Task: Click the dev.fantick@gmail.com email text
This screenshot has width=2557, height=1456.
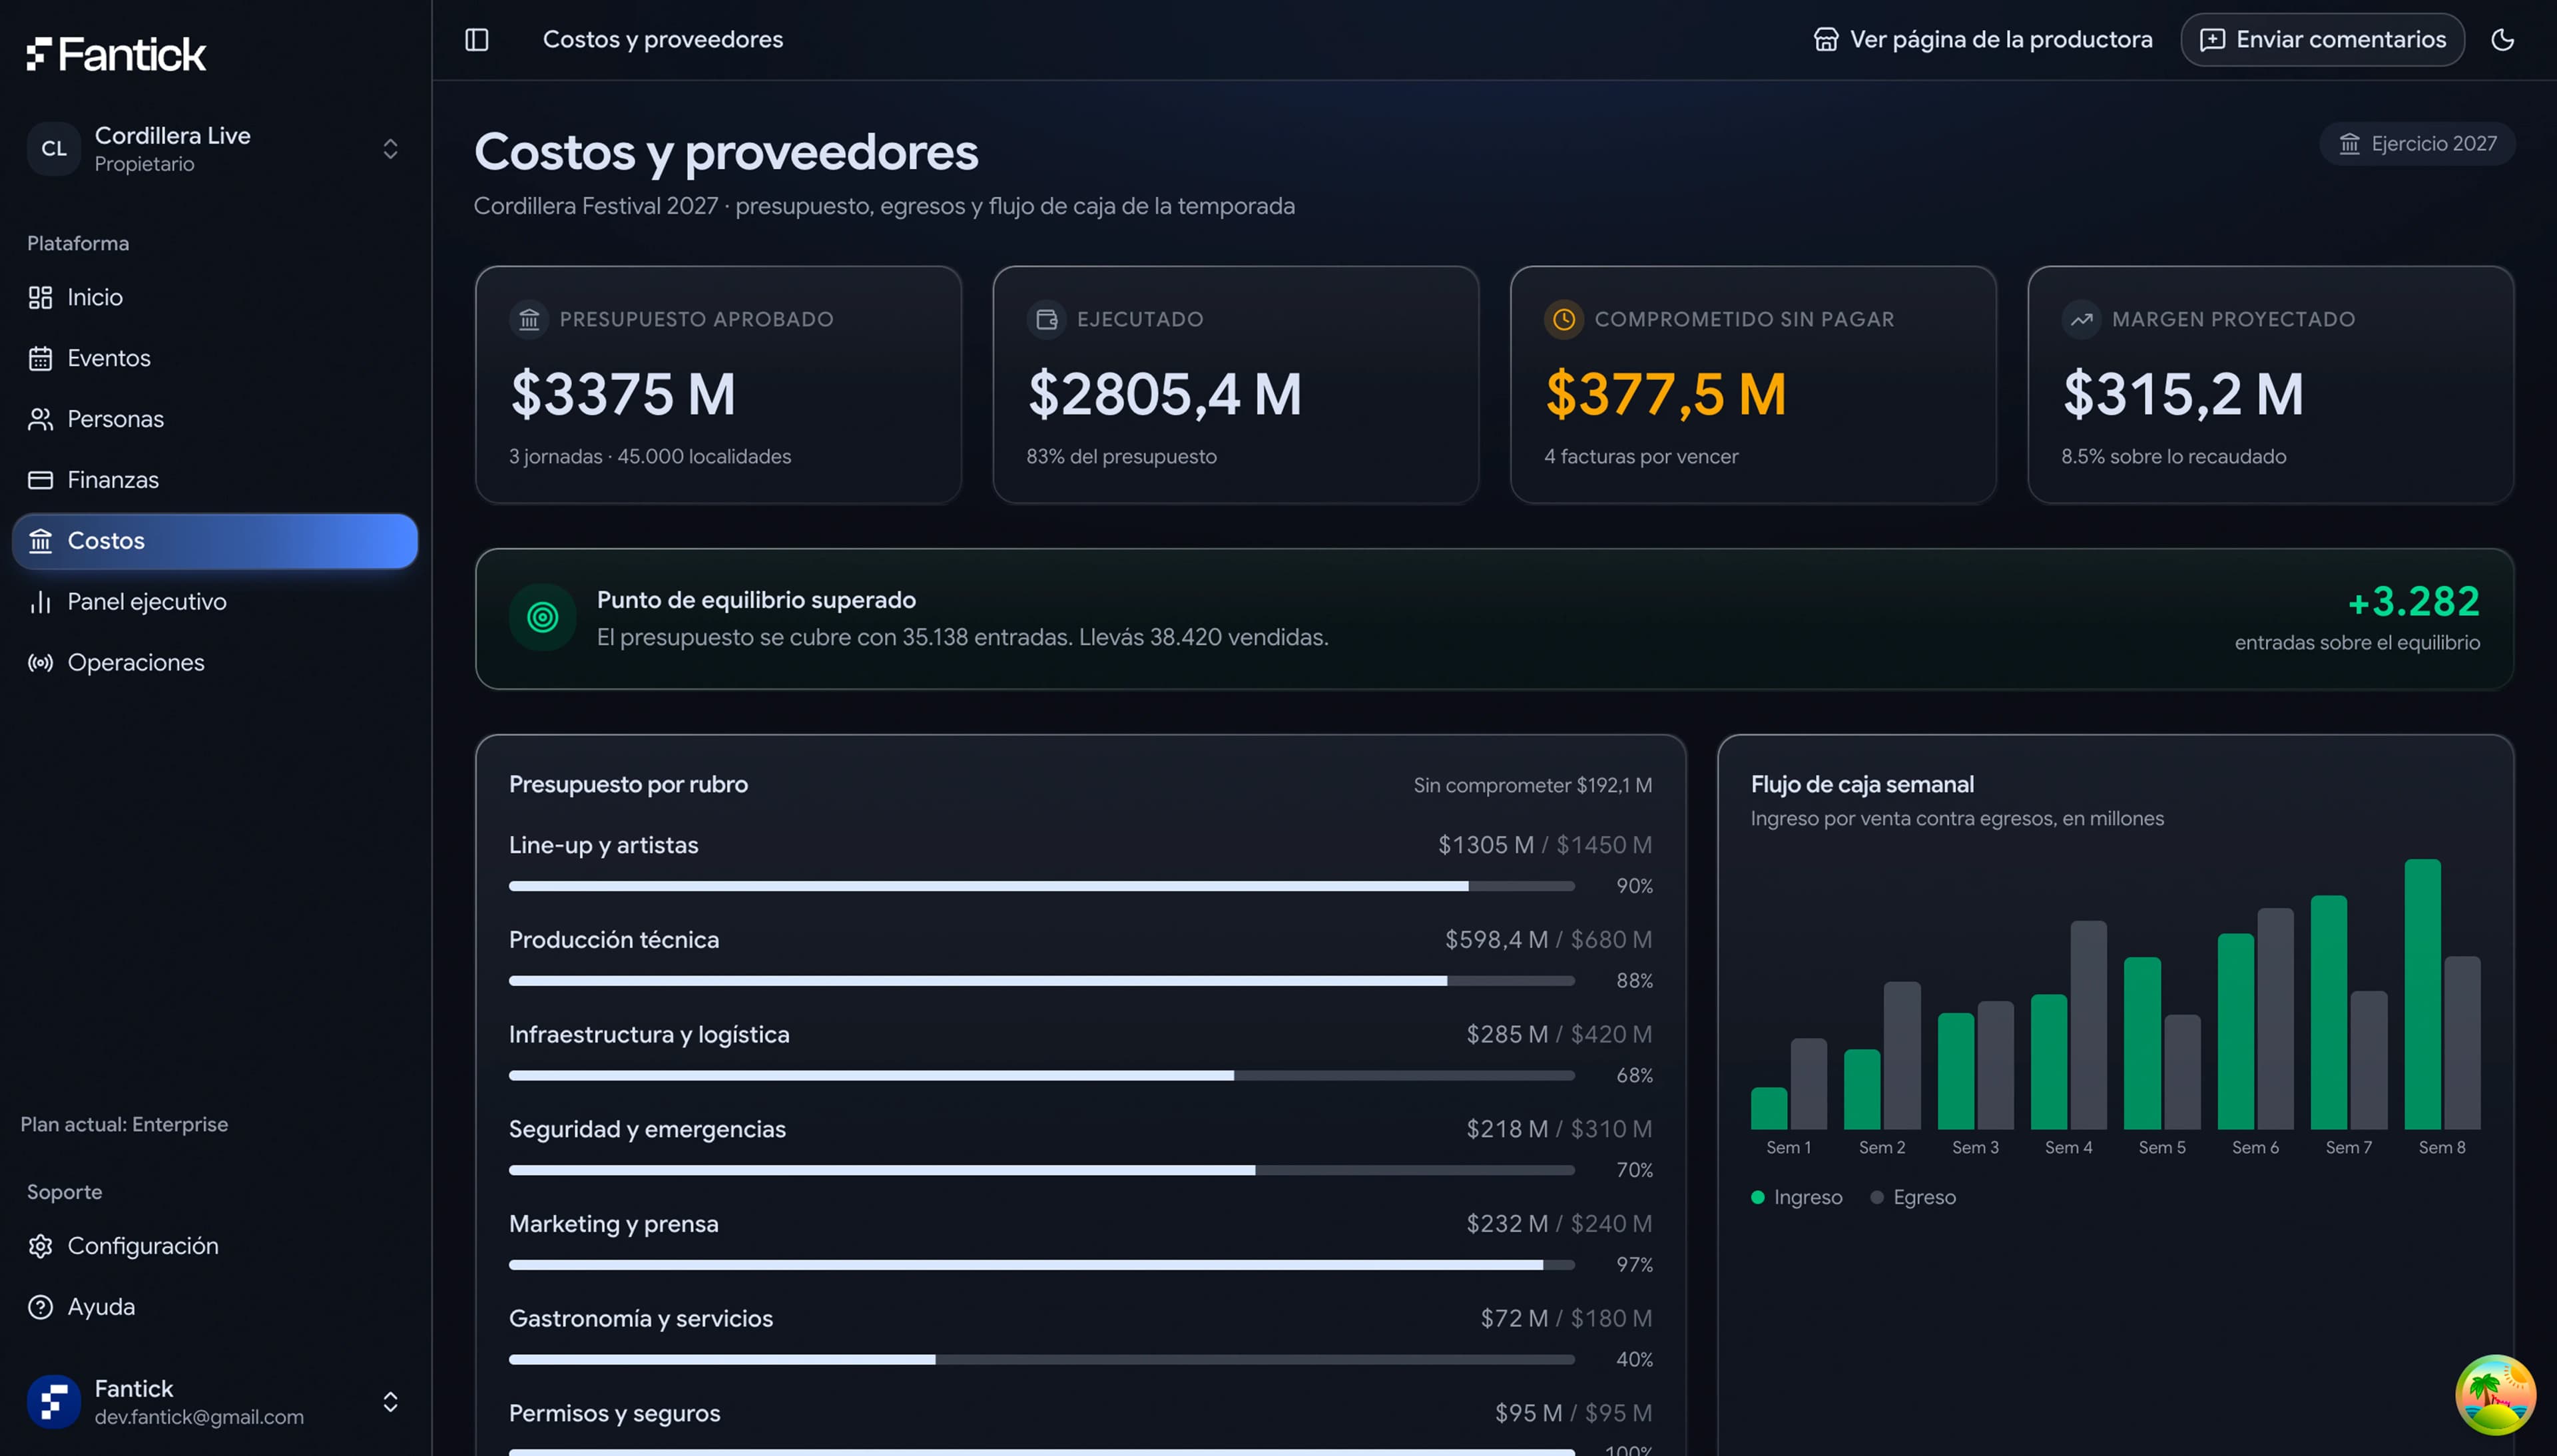Action: pyautogui.click(x=199, y=1418)
